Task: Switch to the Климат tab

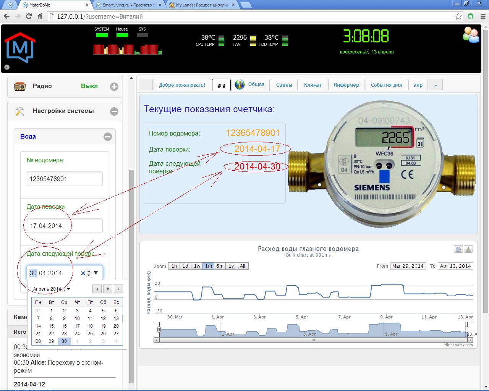Action: click(x=313, y=85)
